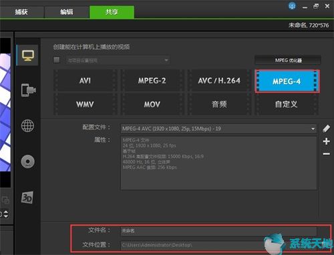Open the MPEG 优化器 optimizer

click(x=288, y=60)
